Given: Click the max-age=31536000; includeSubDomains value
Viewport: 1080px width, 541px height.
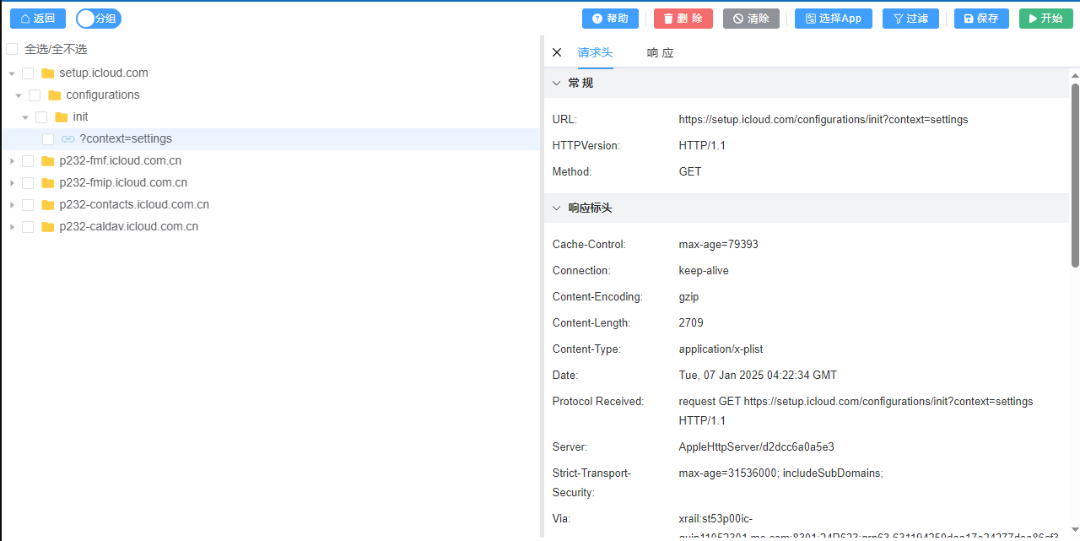Looking at the screenshot, I should (x=780, y=473).
